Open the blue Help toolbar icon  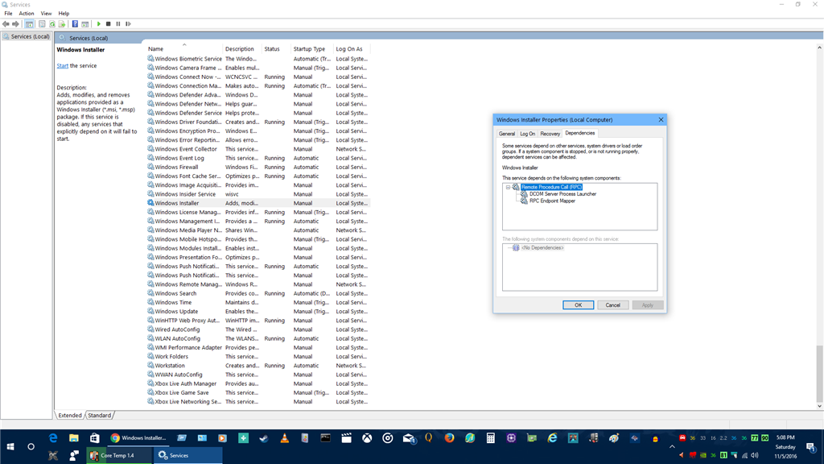75,23
